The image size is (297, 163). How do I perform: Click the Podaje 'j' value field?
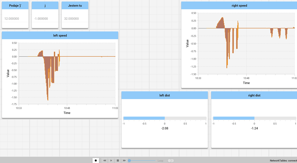coord(15,19)
